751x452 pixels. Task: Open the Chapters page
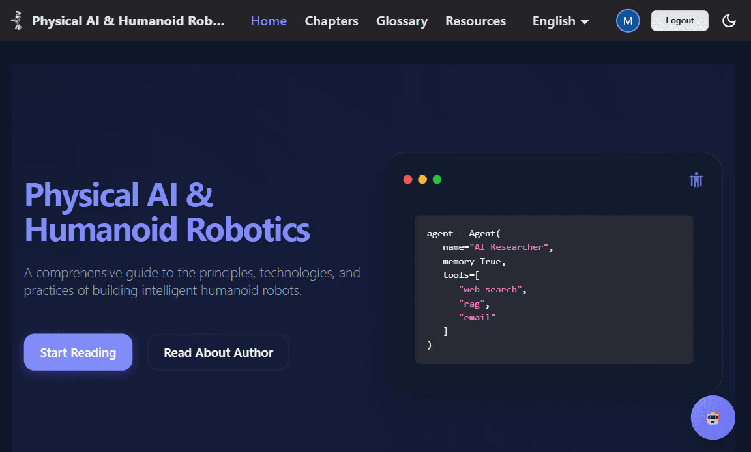(331, 21)
